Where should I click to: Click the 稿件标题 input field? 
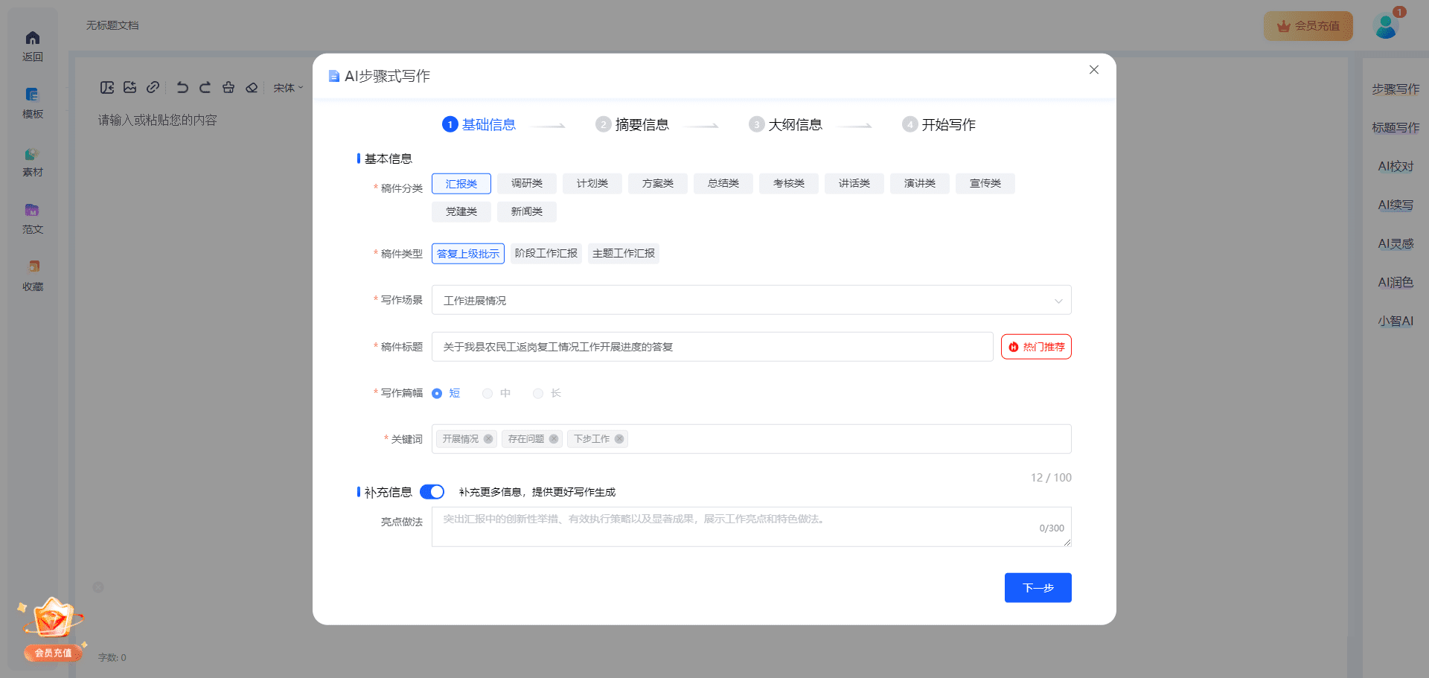tap(712, 347)
